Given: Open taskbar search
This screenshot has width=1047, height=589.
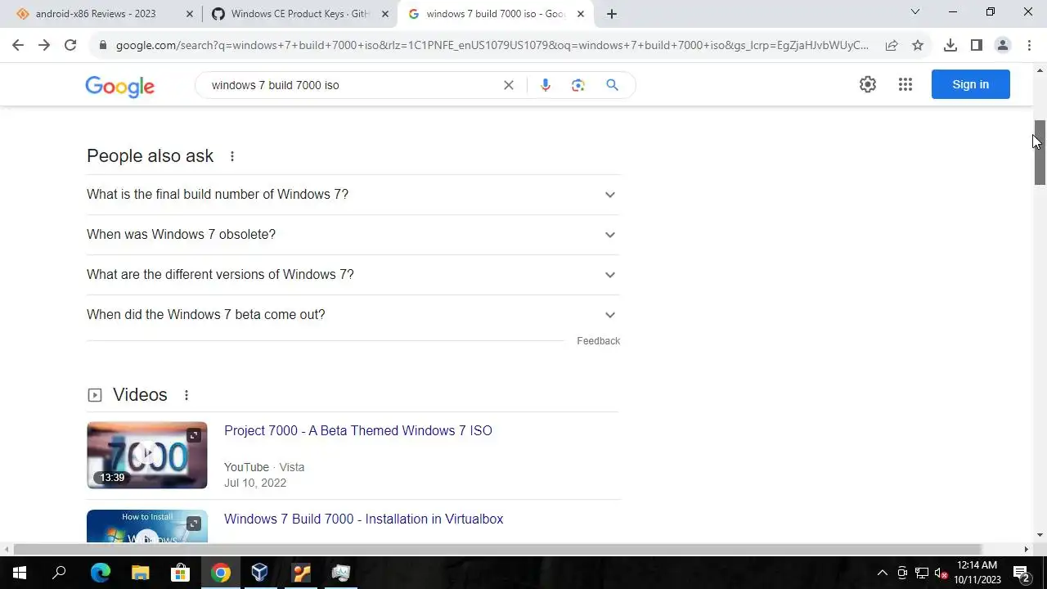Looking at the screenshot, I should point(59,573).
